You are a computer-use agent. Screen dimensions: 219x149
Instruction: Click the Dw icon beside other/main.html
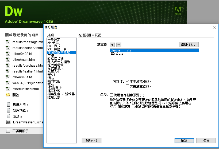tap(8, 60)
